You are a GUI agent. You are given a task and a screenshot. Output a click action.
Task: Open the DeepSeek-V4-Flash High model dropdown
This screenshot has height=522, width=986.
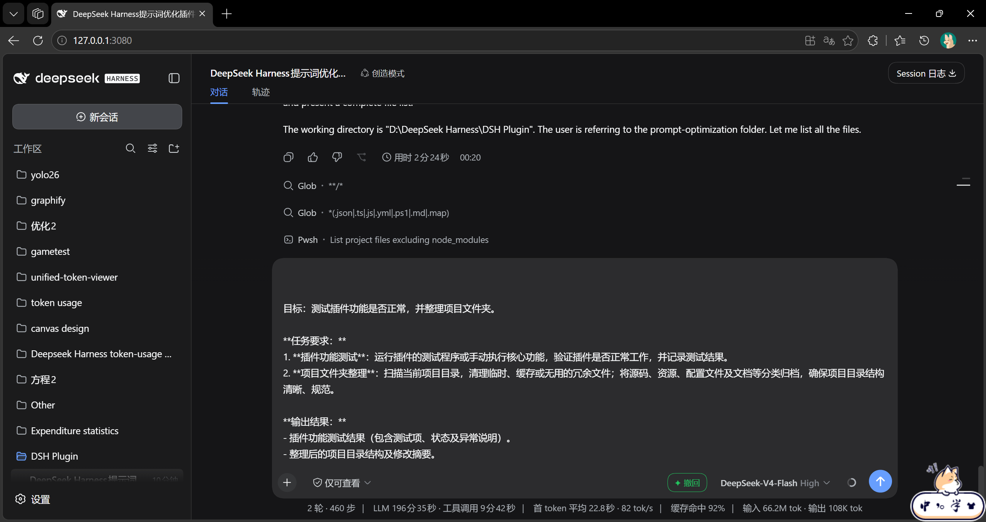775,483
